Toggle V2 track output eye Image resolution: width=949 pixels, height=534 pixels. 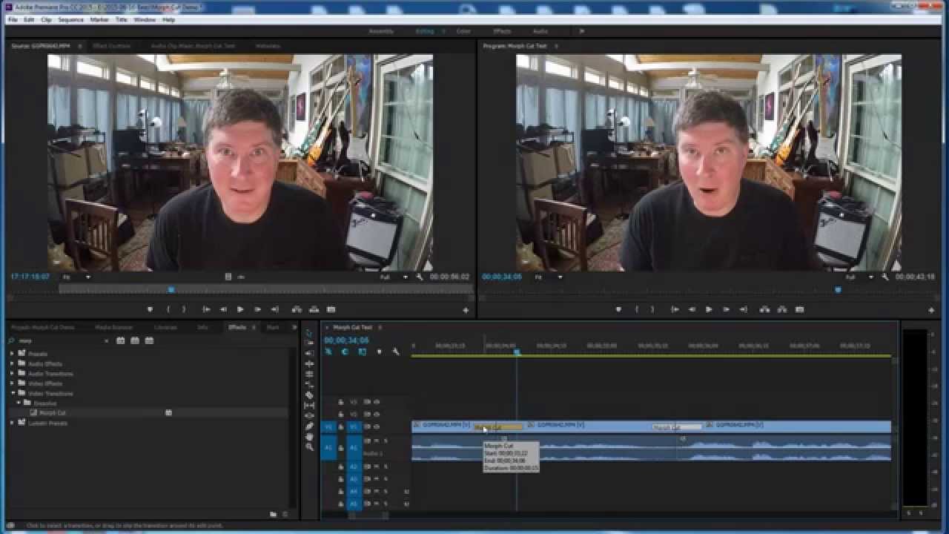[x=377, y=414]
